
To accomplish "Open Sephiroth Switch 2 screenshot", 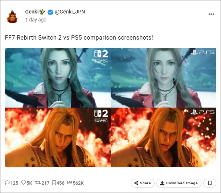I will point(58,137).
